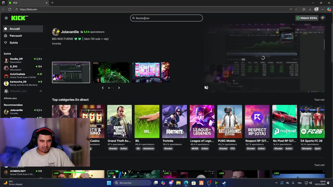
Task: Open offline Witchers_mtv channel
Action: click(x=23, y=91)
